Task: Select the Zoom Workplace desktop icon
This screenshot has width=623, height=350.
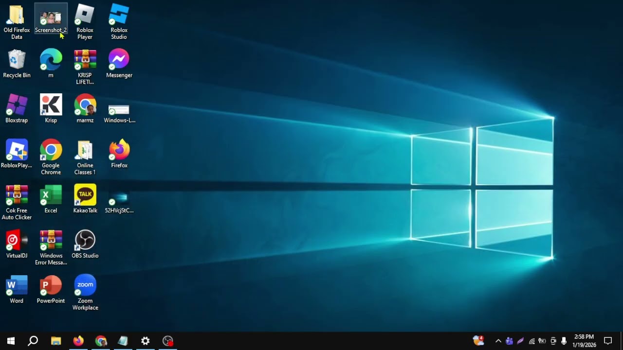Action: pyautogui.click(x=85, y=294)
